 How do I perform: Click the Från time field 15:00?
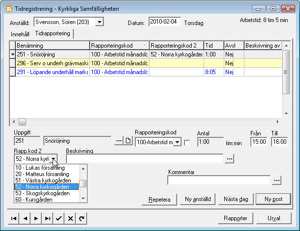click(x=259, y=142)
